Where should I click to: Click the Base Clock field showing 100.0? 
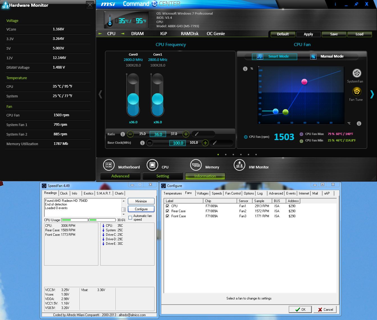coord(178,143)
